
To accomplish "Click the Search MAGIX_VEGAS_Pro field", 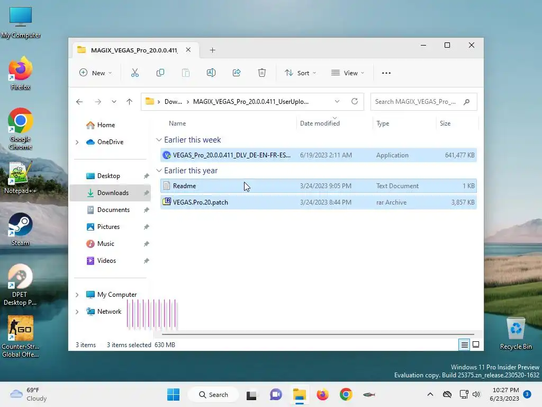I will click(x=423, y=102).
